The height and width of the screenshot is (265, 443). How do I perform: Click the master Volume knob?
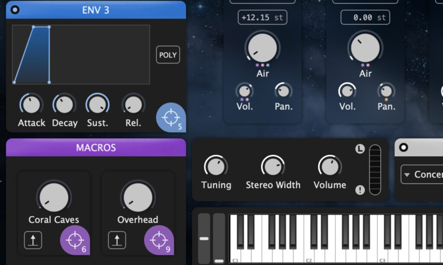pyautogui.click(x=330, y=167)
